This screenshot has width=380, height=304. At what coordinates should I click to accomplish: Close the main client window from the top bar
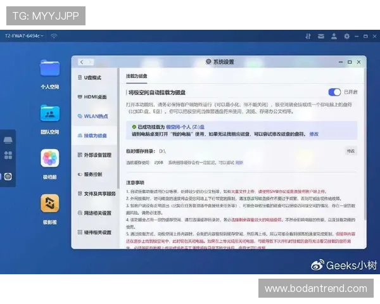coord(374,36)
